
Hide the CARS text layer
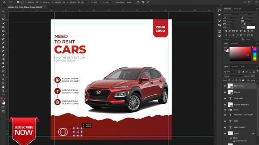225,121
